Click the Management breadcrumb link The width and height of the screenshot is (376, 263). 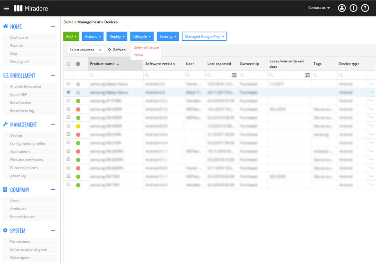(89, 22)
